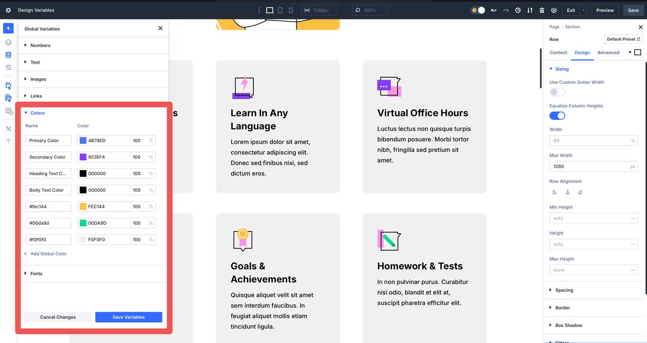Open the database icon on the left sidebar
The width and height of the screenshot is (647, 343).
8,55
